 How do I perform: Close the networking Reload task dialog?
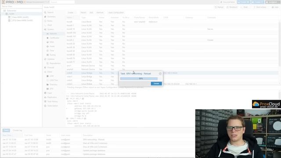160,74
